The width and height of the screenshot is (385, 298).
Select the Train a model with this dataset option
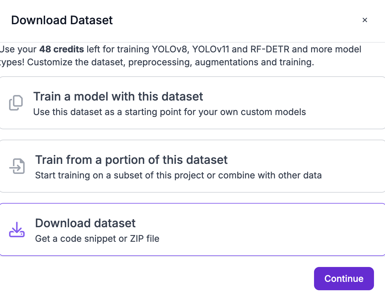click(x=192, y=102)
